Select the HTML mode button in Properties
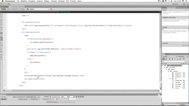 coord(4,97)
